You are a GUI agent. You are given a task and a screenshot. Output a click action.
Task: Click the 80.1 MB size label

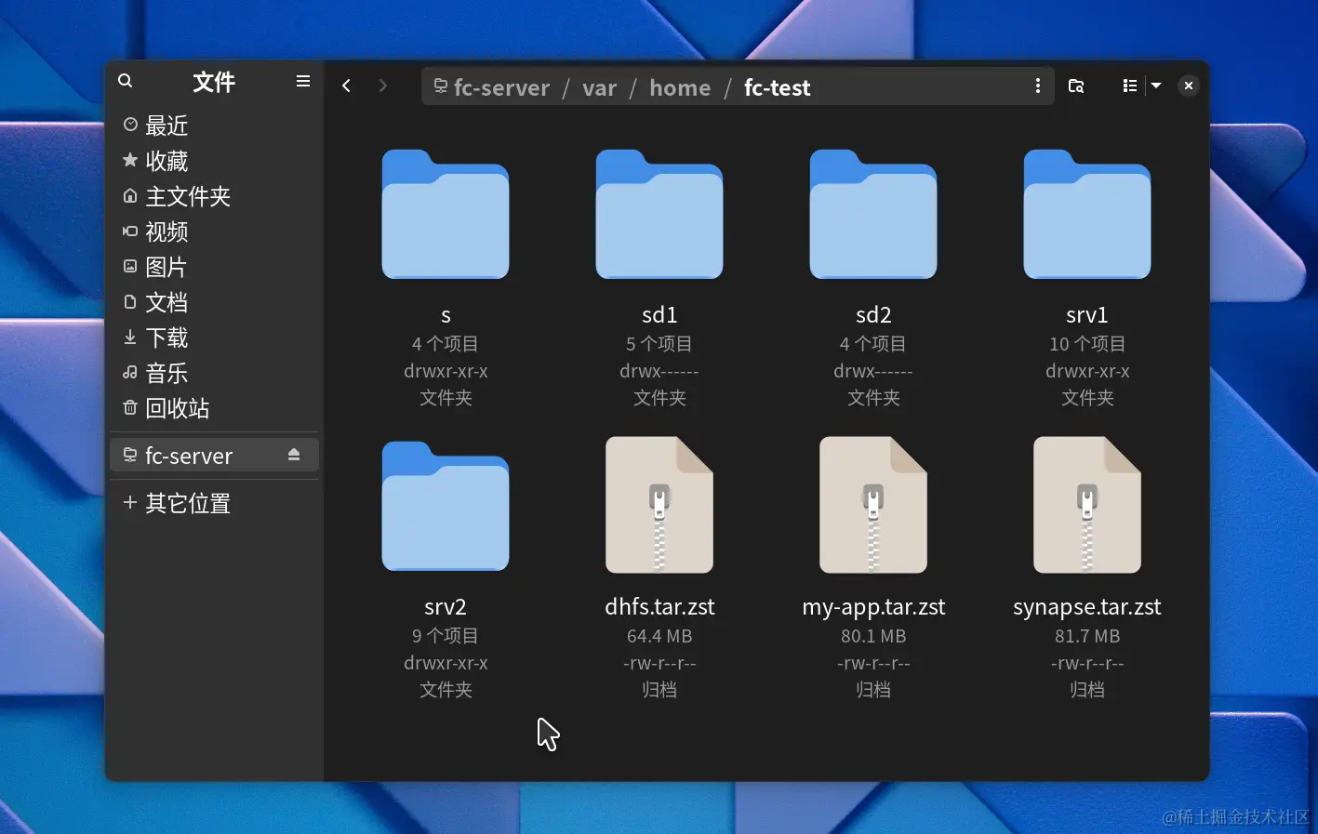pyautogui.click(x=873, y=636)
